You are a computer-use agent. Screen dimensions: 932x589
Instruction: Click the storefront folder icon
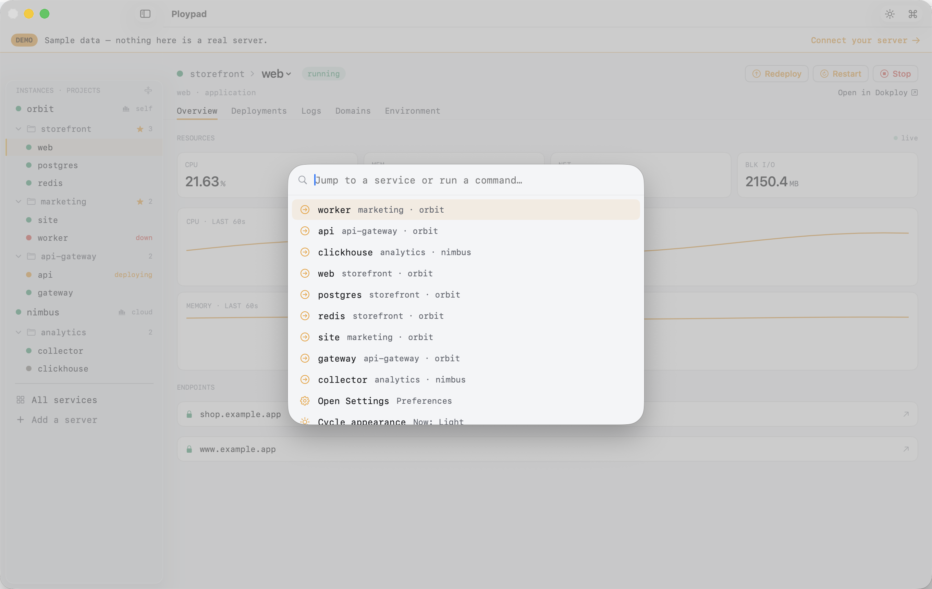click(31, 129)
